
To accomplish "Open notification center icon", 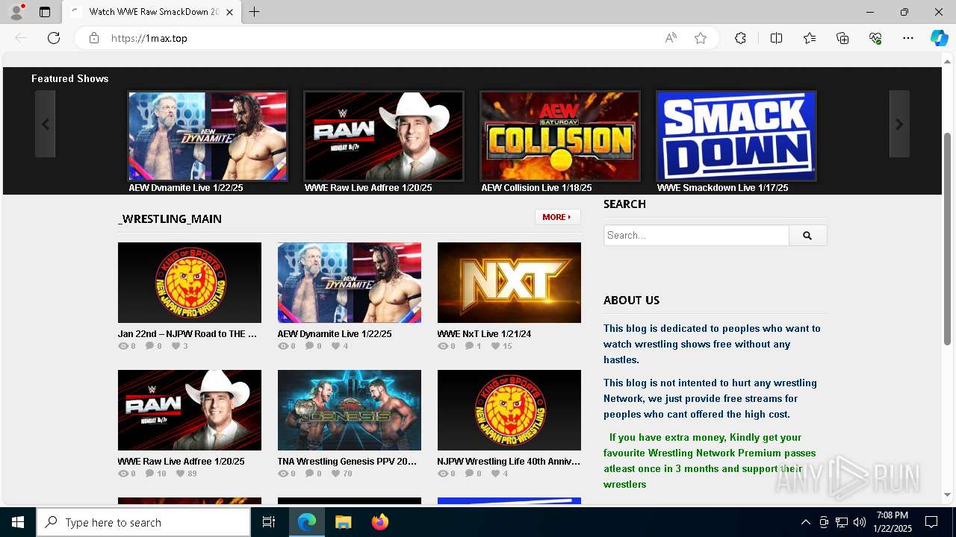I will point(931,522).
